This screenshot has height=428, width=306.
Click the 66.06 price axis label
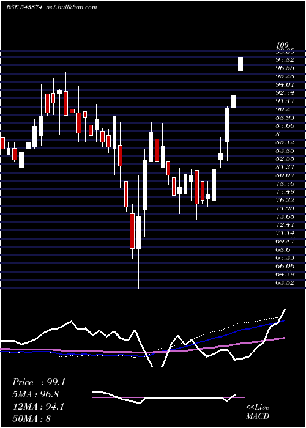[285, 266]
